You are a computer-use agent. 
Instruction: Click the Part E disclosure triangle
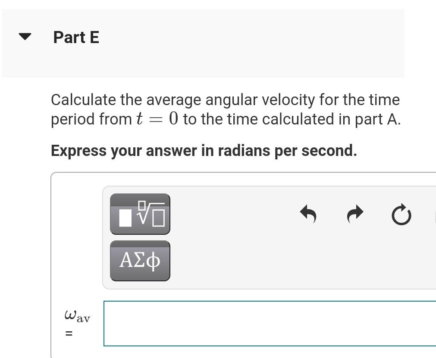coord(25,37)
